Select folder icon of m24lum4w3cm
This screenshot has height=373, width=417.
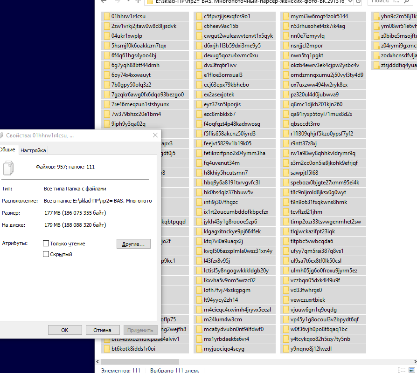(199, 319)
